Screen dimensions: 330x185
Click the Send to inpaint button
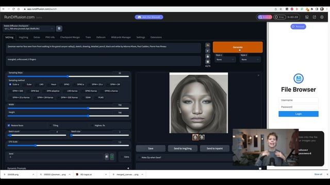(x=214, y=149)
